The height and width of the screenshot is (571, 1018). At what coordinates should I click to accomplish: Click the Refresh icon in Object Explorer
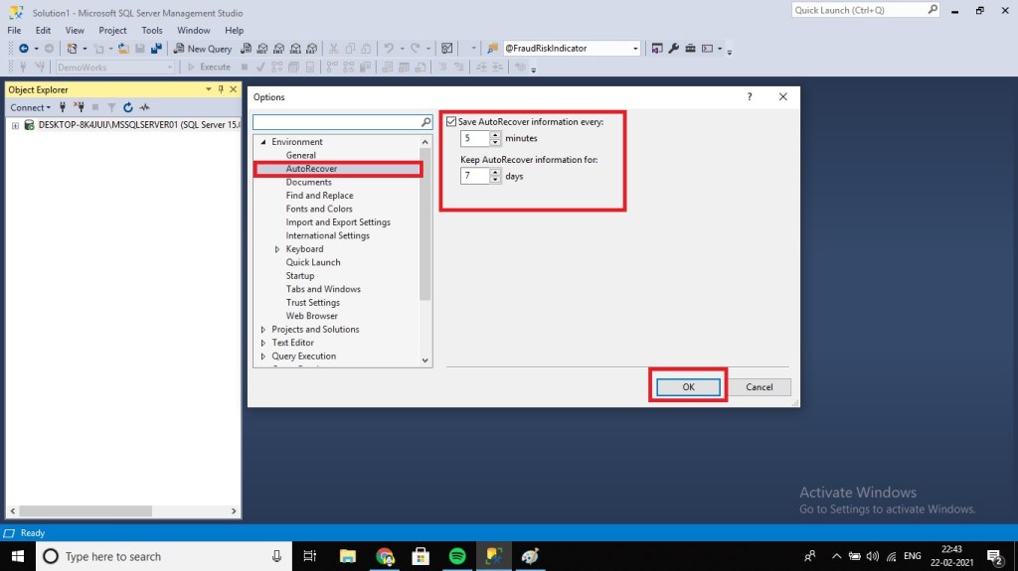[x=128, y=107]
